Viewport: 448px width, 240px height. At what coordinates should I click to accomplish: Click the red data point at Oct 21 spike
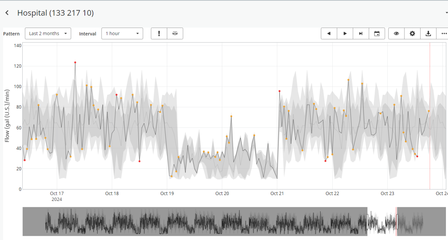[279, 91]
